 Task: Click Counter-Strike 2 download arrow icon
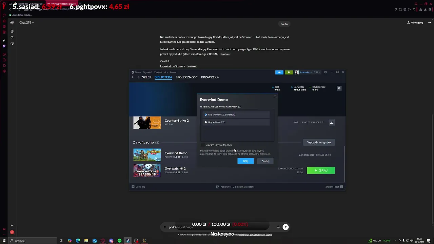click(x=332, y=123)
